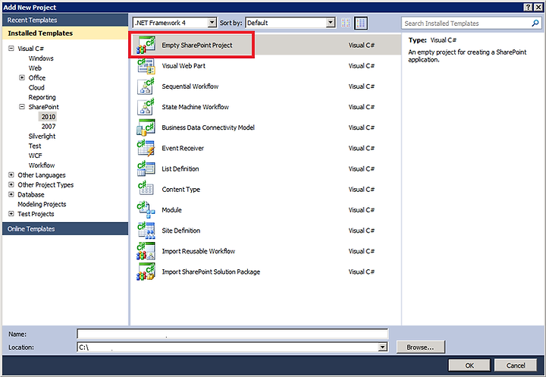This screenshot has height=377, width=546.
Task: Pick the Site Definition template icon
Action: click(146, 231)
